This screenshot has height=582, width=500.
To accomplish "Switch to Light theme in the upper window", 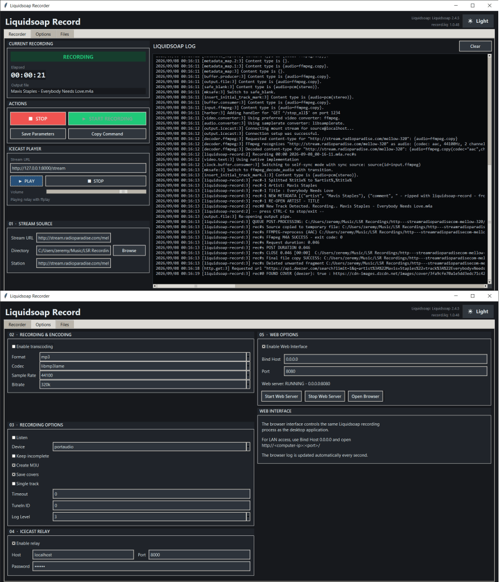I will point(478,21).
